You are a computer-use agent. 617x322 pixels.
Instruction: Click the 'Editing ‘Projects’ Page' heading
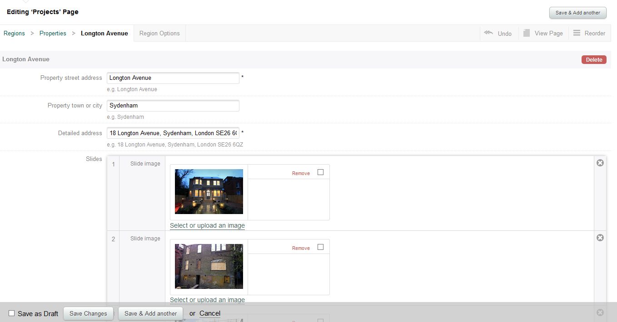pos(43,12)
